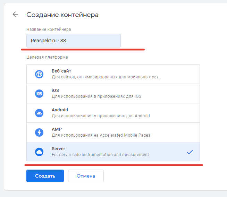Focus the container name input field

74,41
